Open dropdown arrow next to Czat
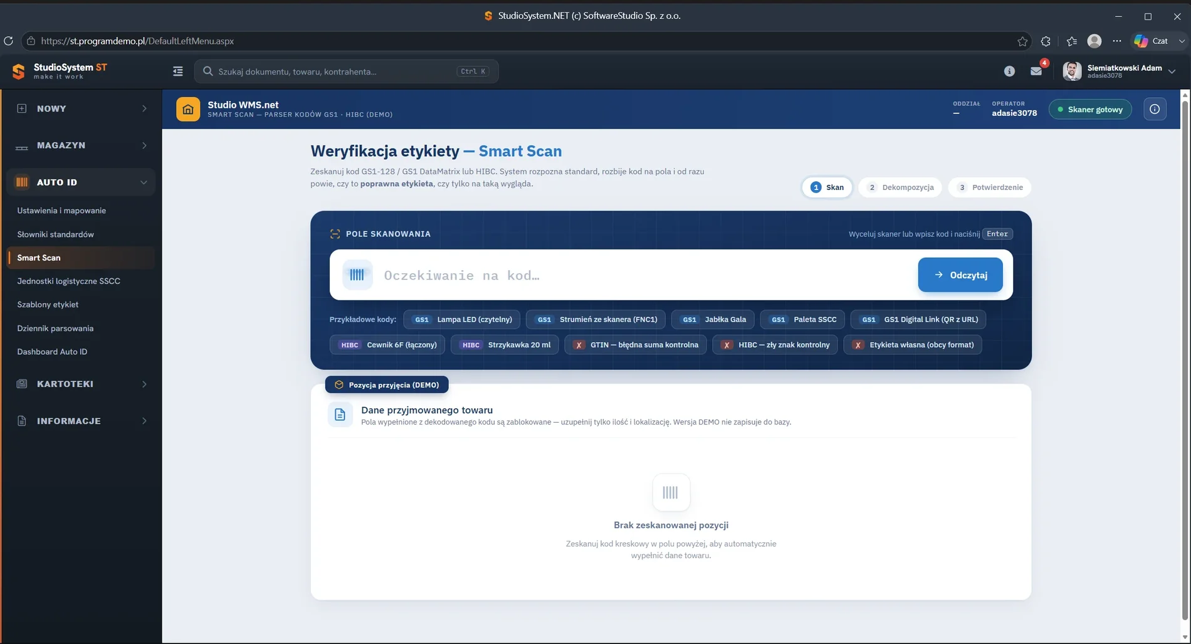 [x=1182, y=41]
